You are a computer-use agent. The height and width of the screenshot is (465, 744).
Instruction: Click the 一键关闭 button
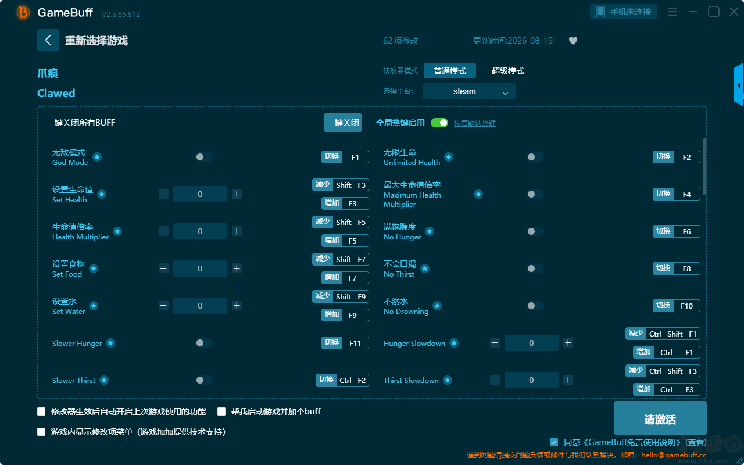(343, 123)
